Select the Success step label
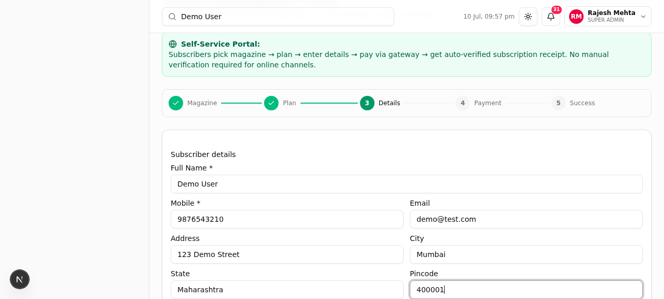Viewport: 664px width, 299px height. (x=582, y=103)
